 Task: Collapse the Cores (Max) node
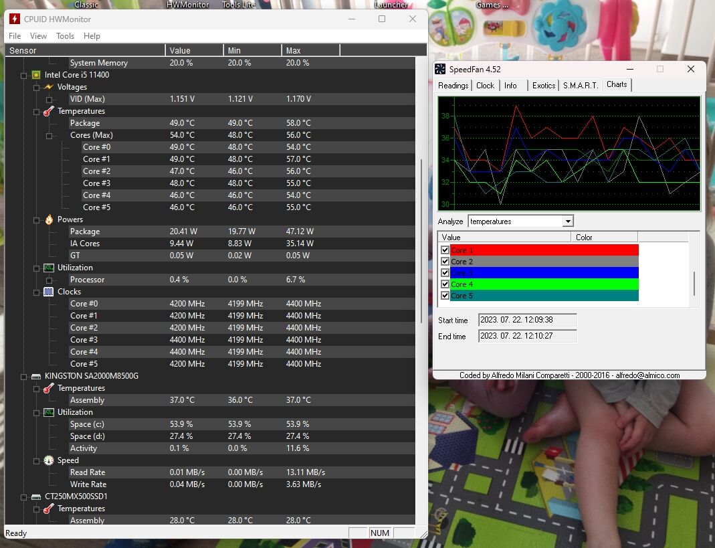49,136
